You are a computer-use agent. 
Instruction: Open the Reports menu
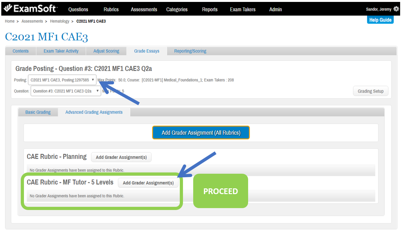210,9
